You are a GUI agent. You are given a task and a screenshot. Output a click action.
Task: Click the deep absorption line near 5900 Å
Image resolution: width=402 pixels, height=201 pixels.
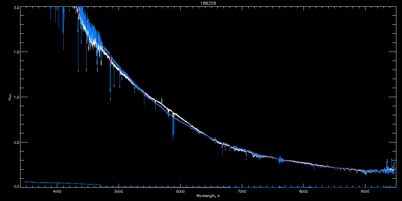coord(173,127)
